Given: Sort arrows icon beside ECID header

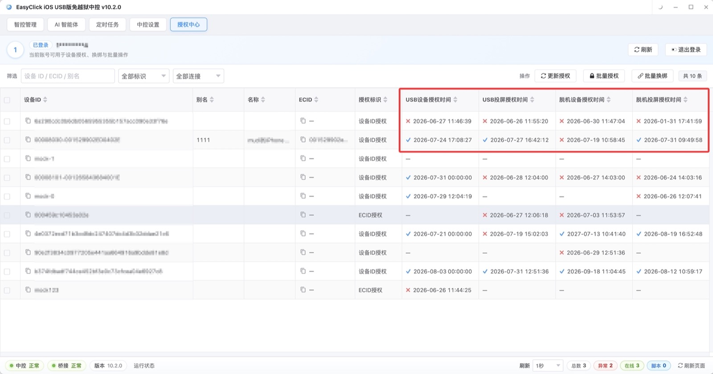Looking at the screenshot, I should coord(316,99).
